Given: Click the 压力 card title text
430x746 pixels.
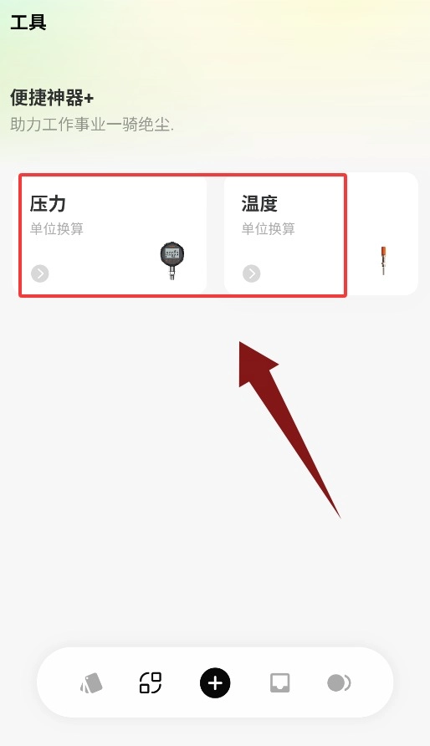Looking at the screenshot, I should click(x=48, y=203).
